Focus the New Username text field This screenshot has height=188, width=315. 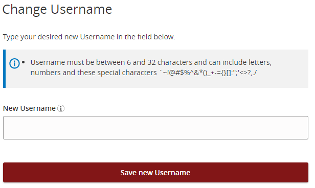(155, 128)
